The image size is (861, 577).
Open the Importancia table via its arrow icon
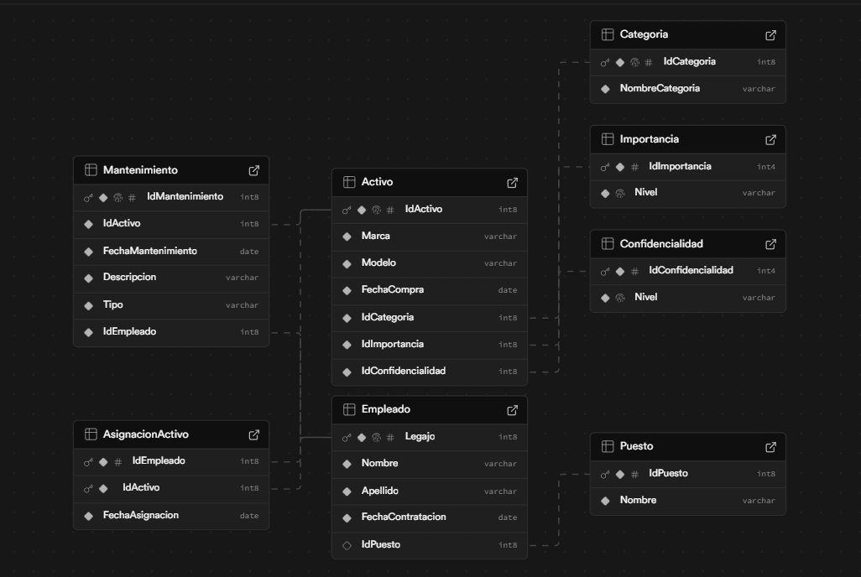click(x=771, y=140)
